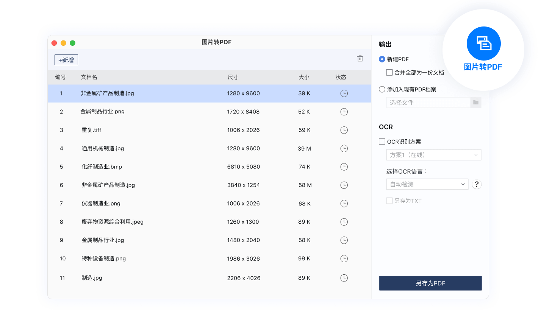Click the 大小 column header
Screen dimensions: 541x333
point(304,77)
